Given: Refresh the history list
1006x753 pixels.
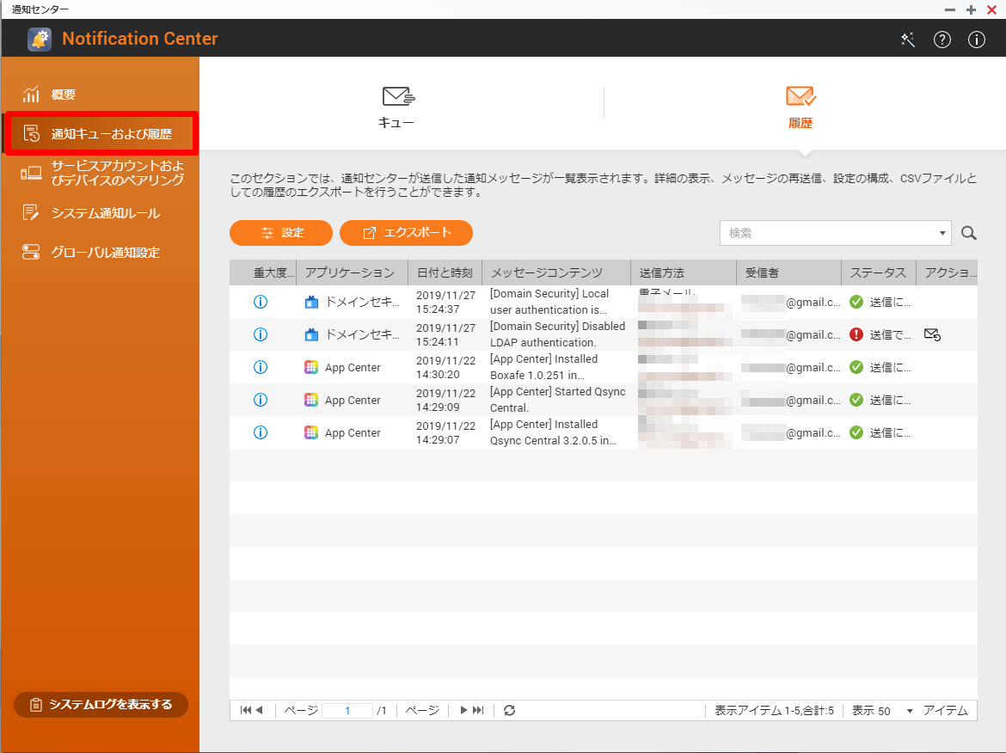Looking at the screenshot, I should pos(509,710).
